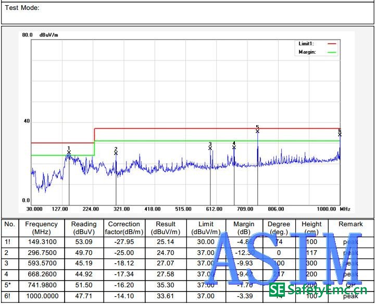This screenshot has height=305, width=376.
Task: Click margin value -9.93
Action: 245,263
